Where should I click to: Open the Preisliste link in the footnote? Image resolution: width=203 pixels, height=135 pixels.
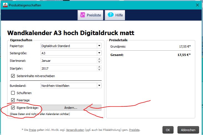click(134, 130)
